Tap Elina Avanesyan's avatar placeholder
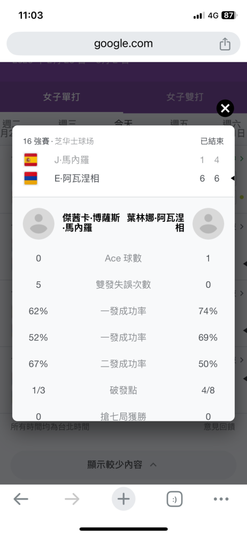 [208, 224]
